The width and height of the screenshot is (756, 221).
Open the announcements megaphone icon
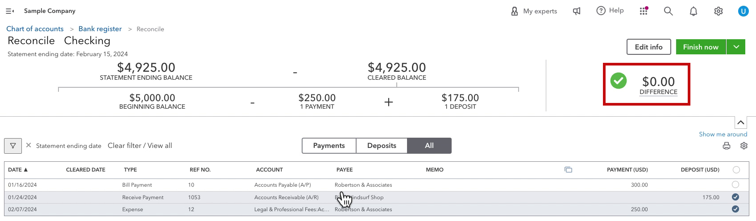(x=577, y=11)
